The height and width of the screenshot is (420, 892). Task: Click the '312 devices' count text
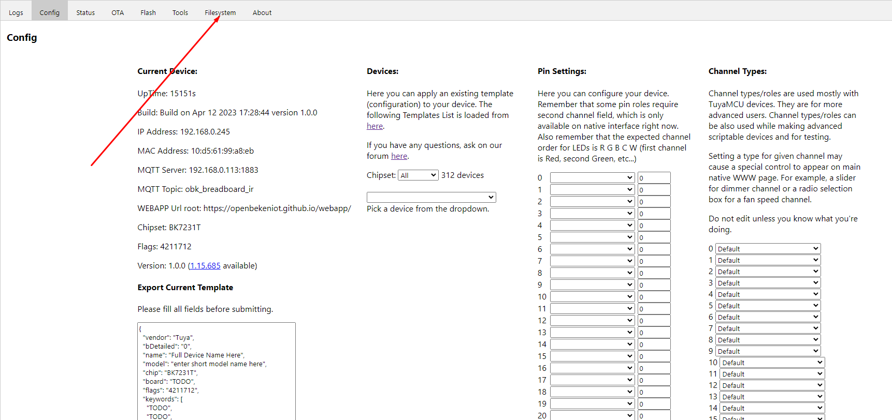tap(463, 175)
